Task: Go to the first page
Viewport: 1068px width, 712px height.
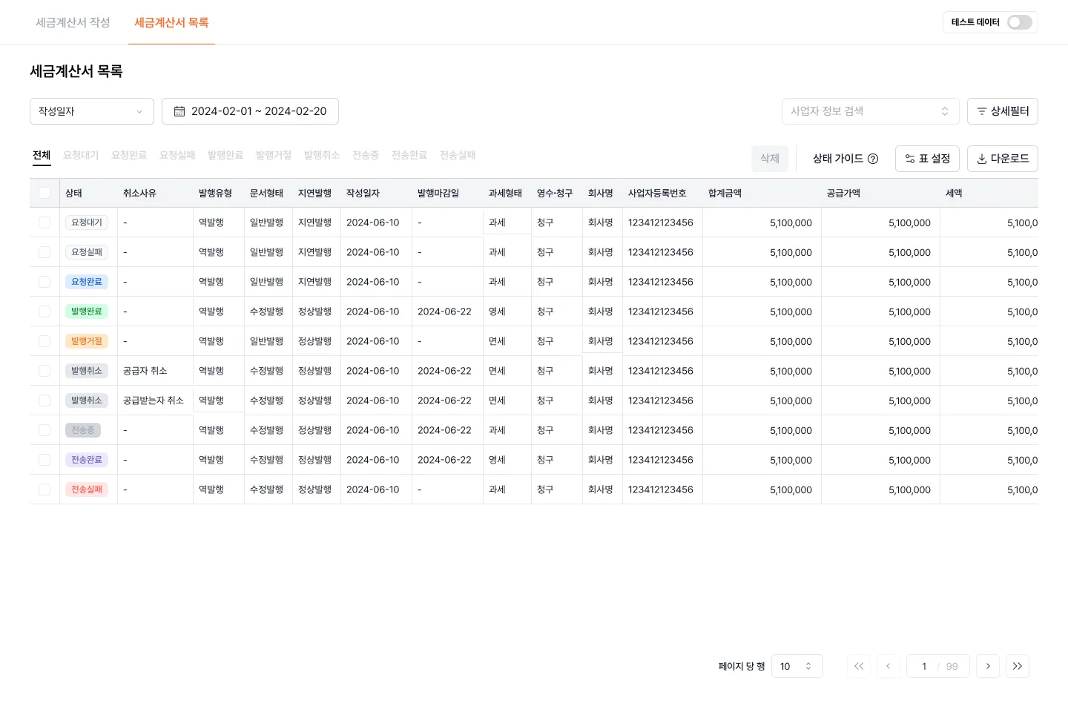Action: (x=859, y=666)
